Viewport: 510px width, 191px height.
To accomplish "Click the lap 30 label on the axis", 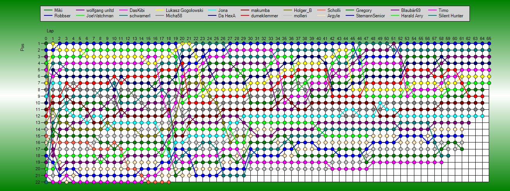I will [x=250, y=39].
